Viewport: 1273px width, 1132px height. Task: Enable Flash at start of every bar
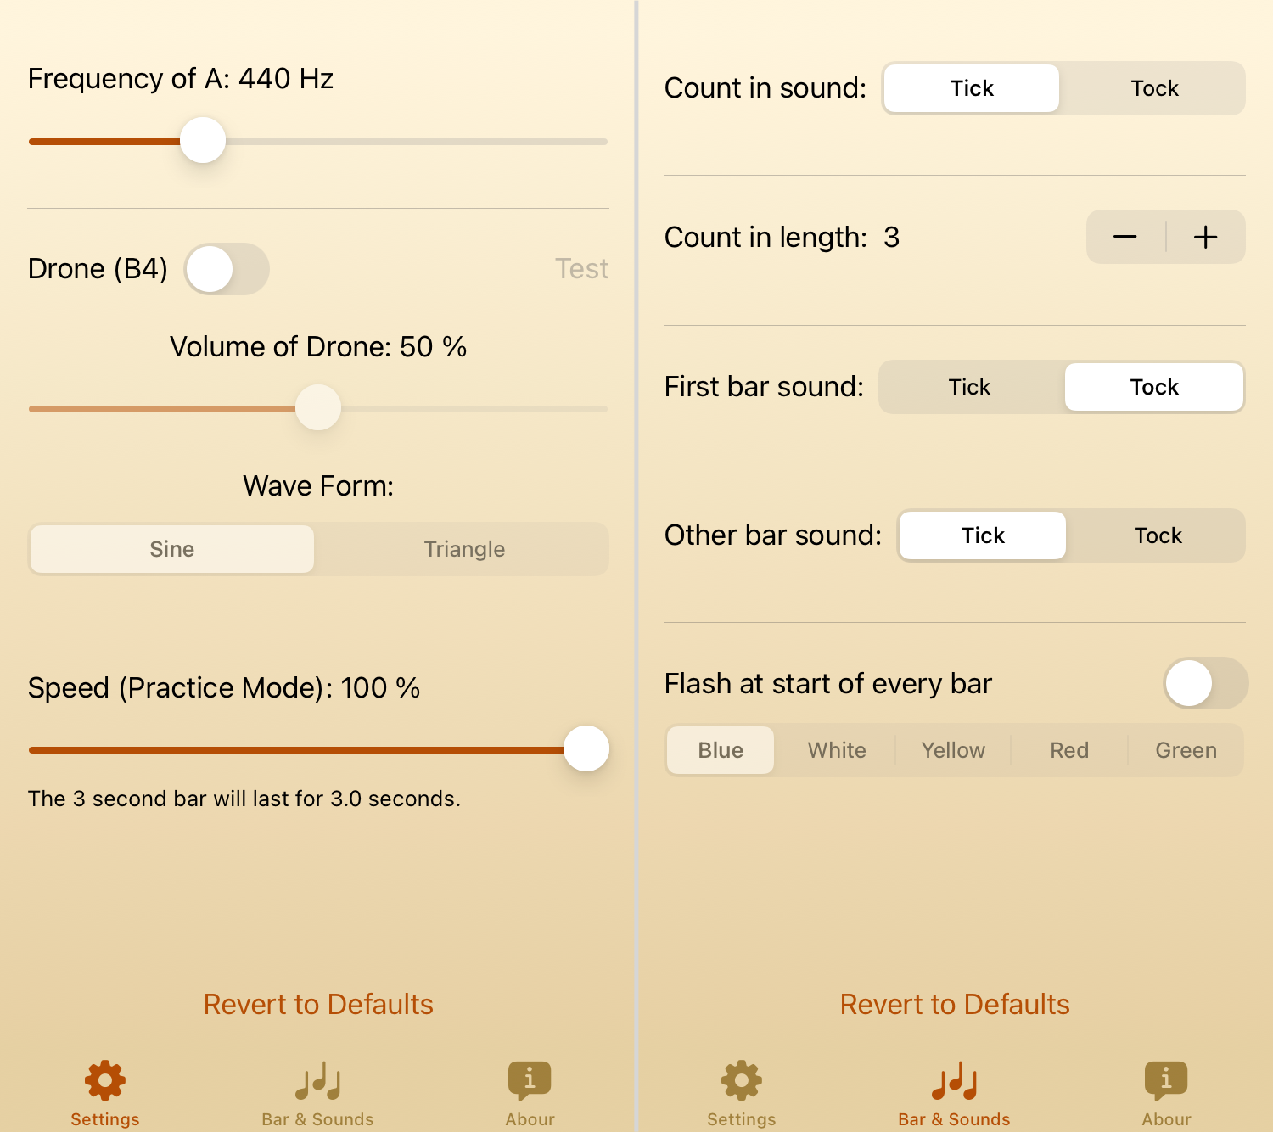point(1205,683)
